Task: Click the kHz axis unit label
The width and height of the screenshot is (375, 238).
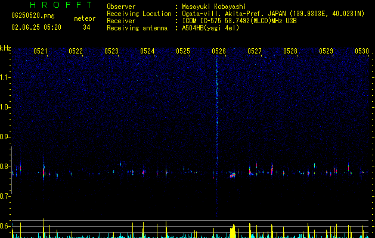Action: coord(5,48)
